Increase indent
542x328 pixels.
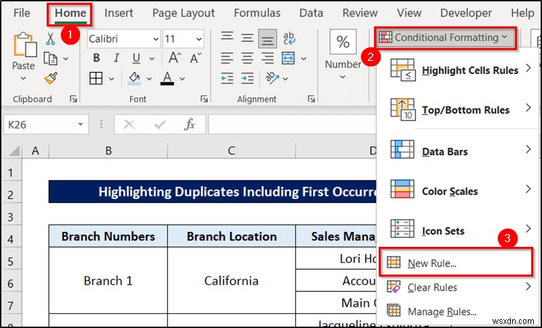tap(247, 78)
